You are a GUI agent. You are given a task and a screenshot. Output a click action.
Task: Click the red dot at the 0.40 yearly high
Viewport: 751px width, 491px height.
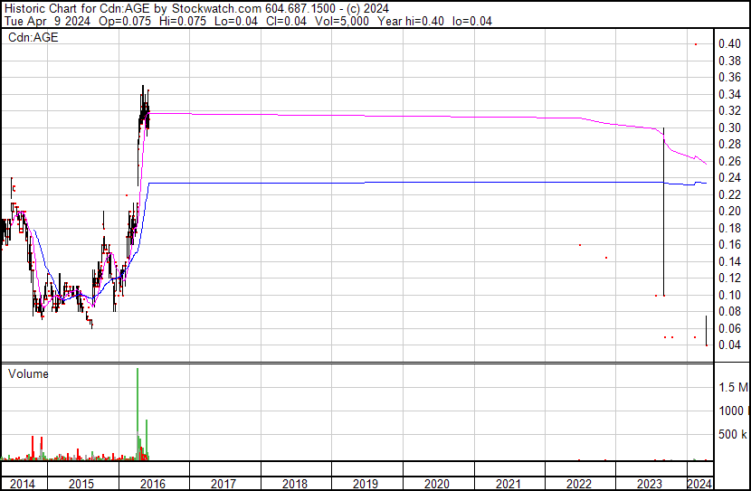pos(695,44)
